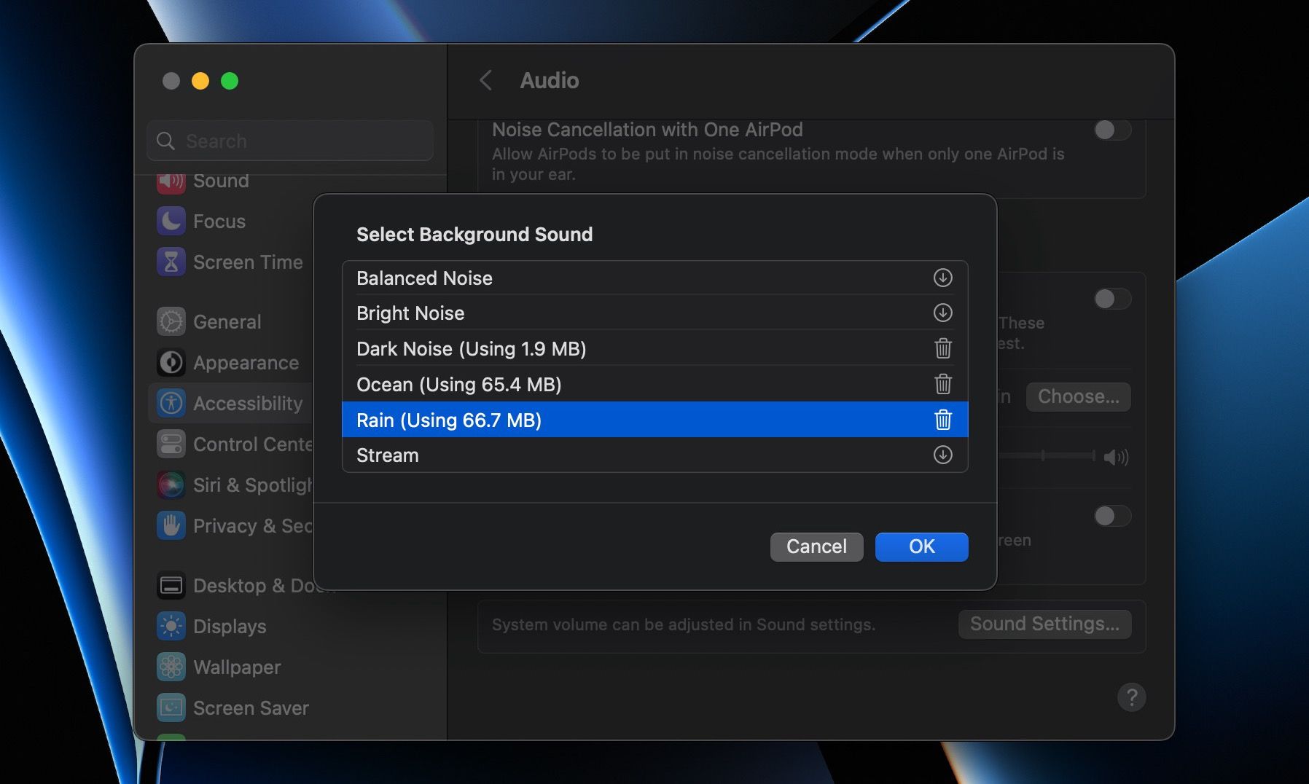Open Displays settings in sidebar
Image resolution: width=1309 pixels, height=784 pixels.
click(x=229, y=627)
